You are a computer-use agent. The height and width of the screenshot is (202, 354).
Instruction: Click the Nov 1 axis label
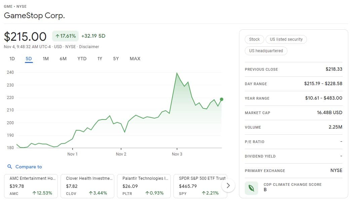coord(73,154)
